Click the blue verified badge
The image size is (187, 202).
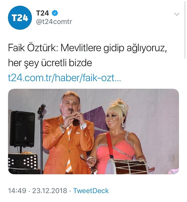click(55, 13)
